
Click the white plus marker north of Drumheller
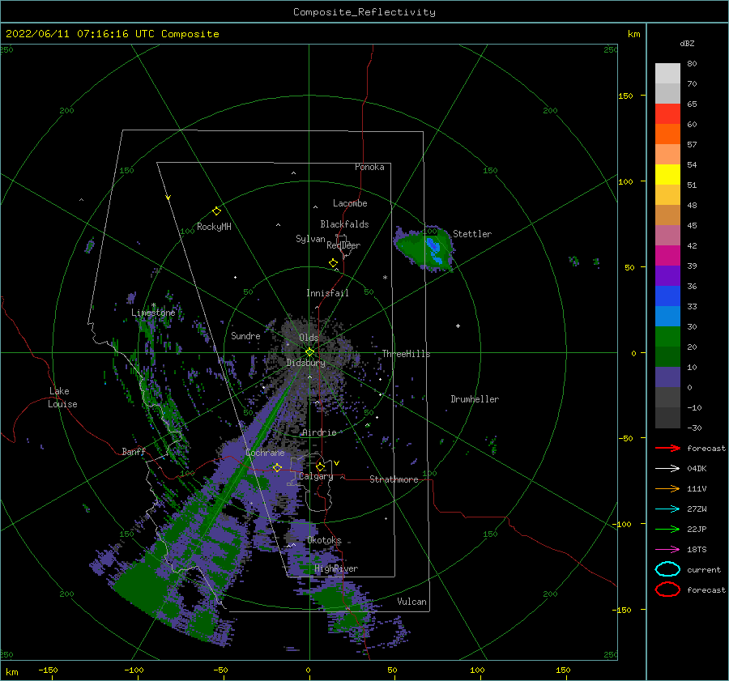coord(458,326)
